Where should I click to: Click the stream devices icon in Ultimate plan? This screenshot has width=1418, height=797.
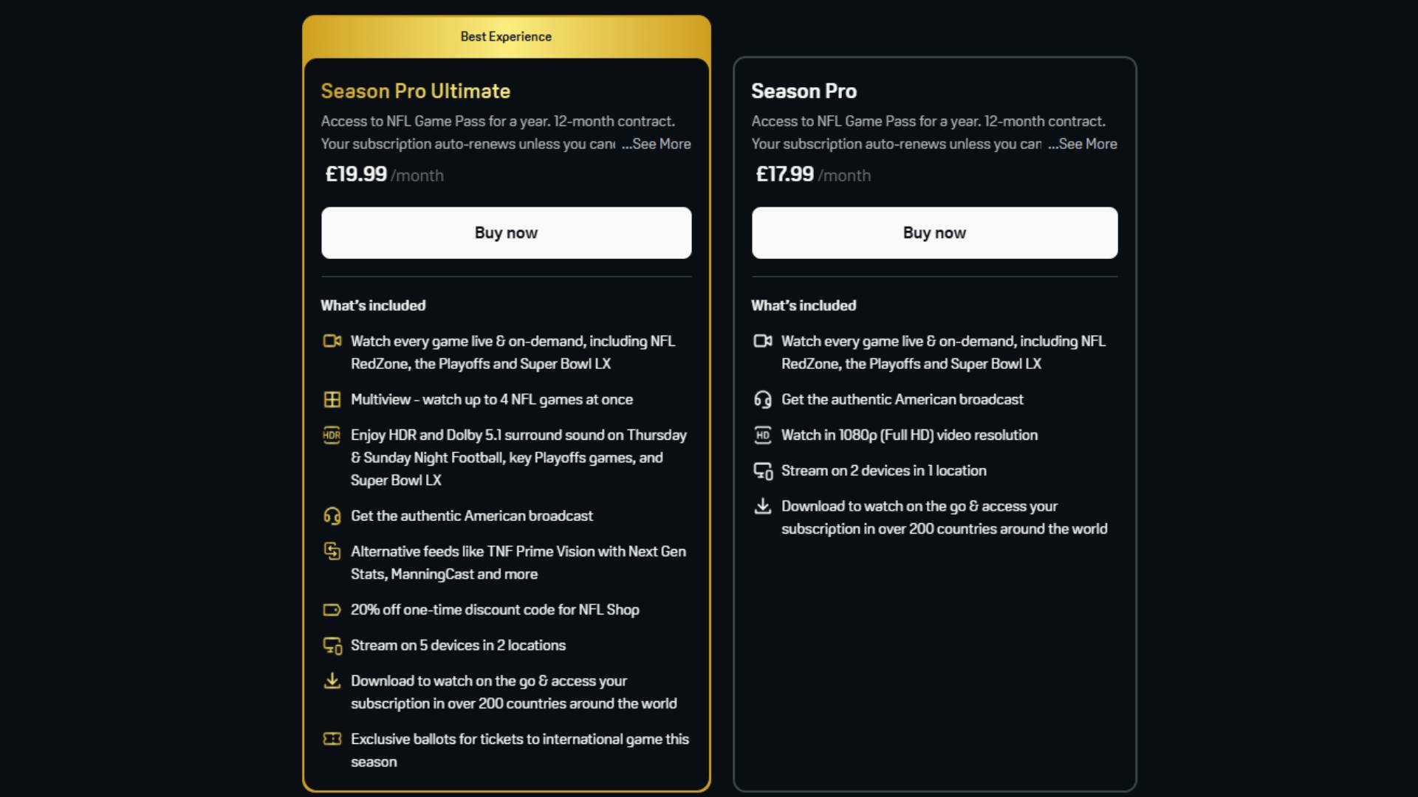coord(332,645)
